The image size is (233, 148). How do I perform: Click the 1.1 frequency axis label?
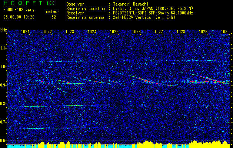pyautogui.click(x=3, y=48)
